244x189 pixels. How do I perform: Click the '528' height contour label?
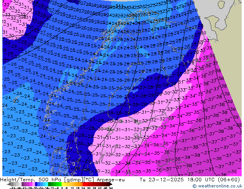tap(22, 17)
